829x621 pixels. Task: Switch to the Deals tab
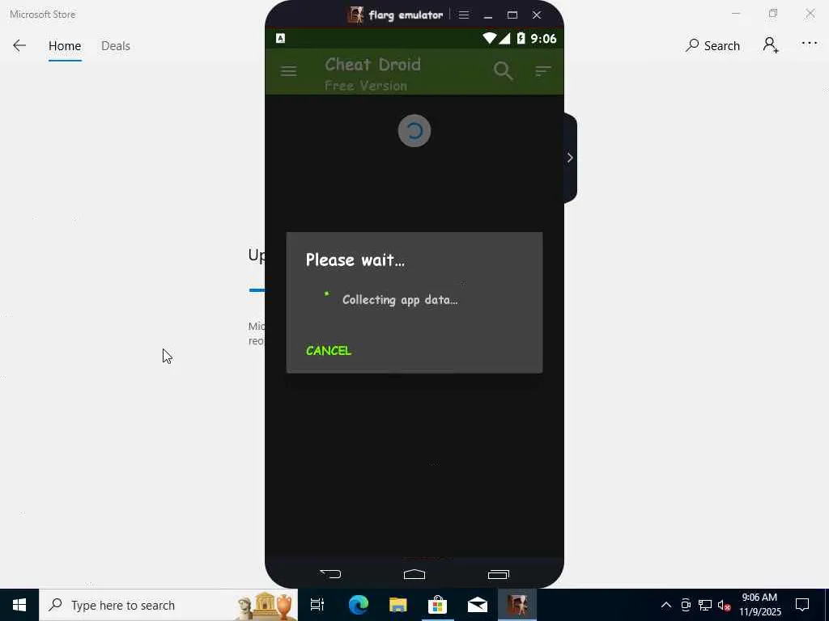point(116,46)
